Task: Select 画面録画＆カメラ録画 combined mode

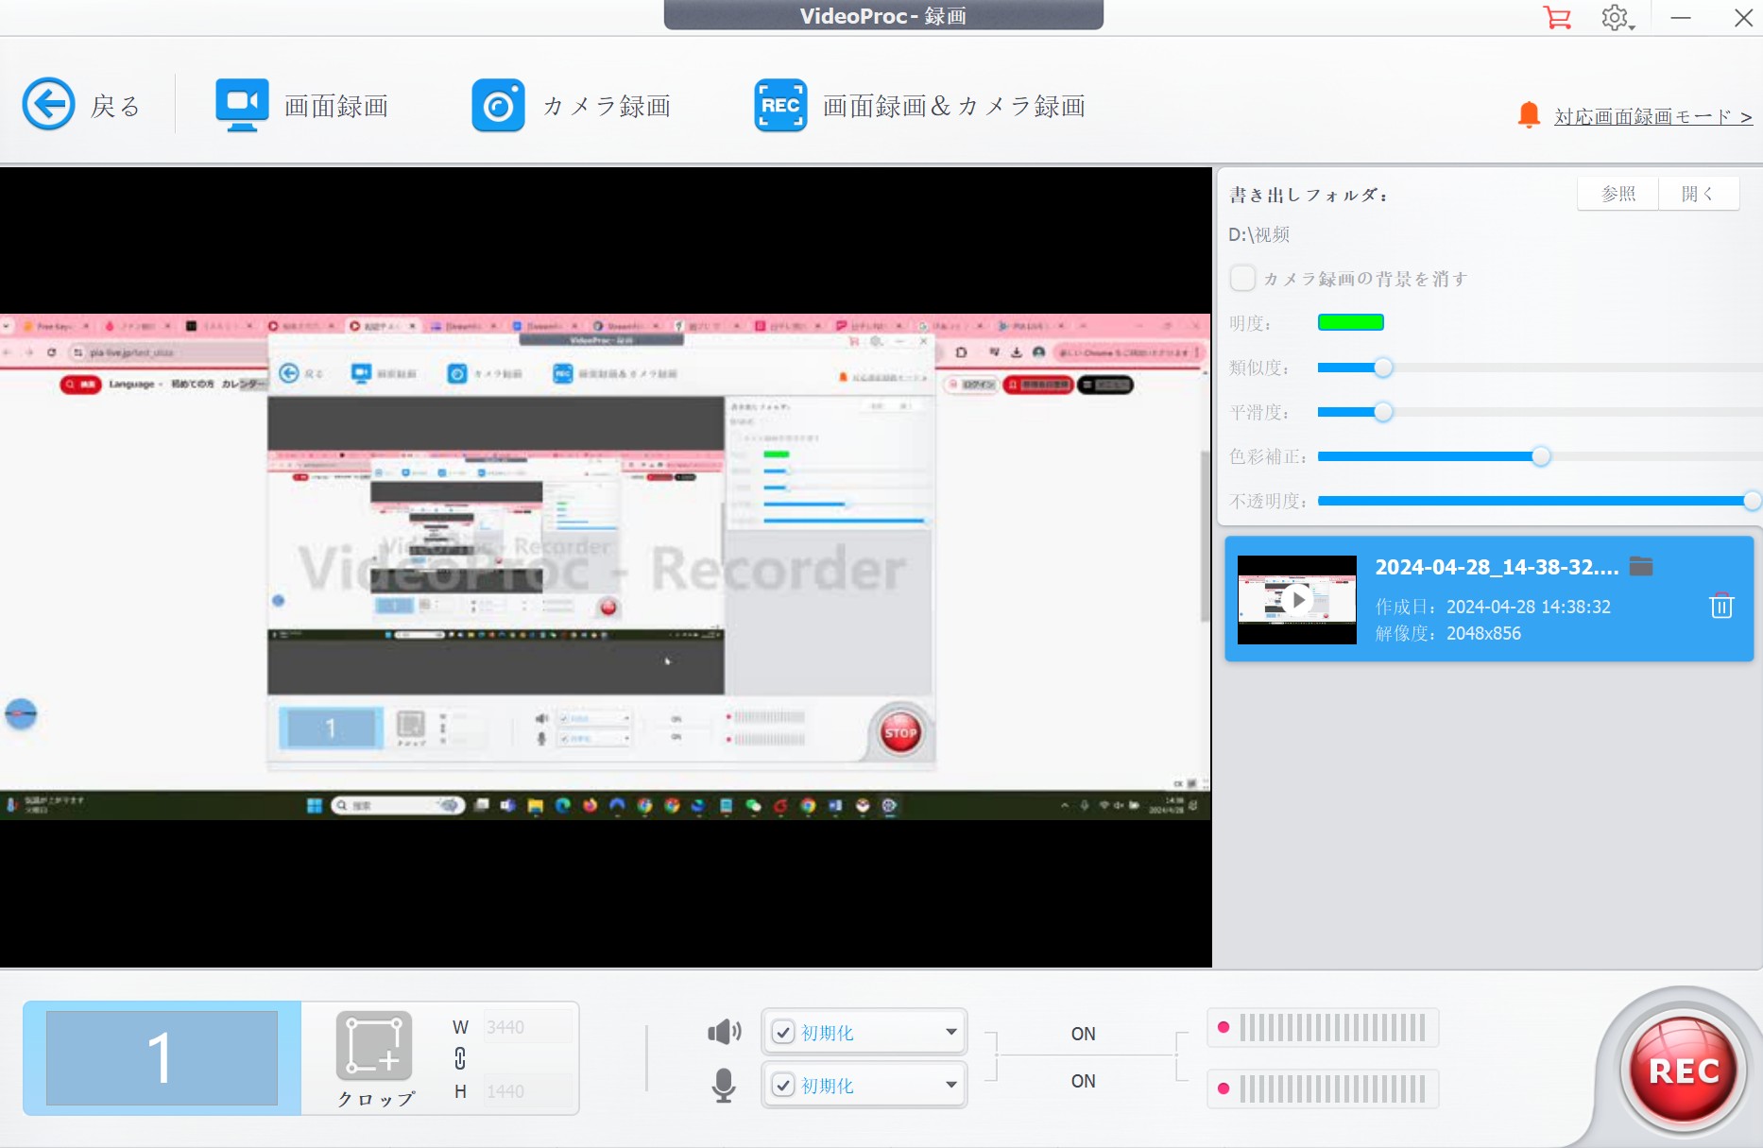Action: (x=919, y=106)
